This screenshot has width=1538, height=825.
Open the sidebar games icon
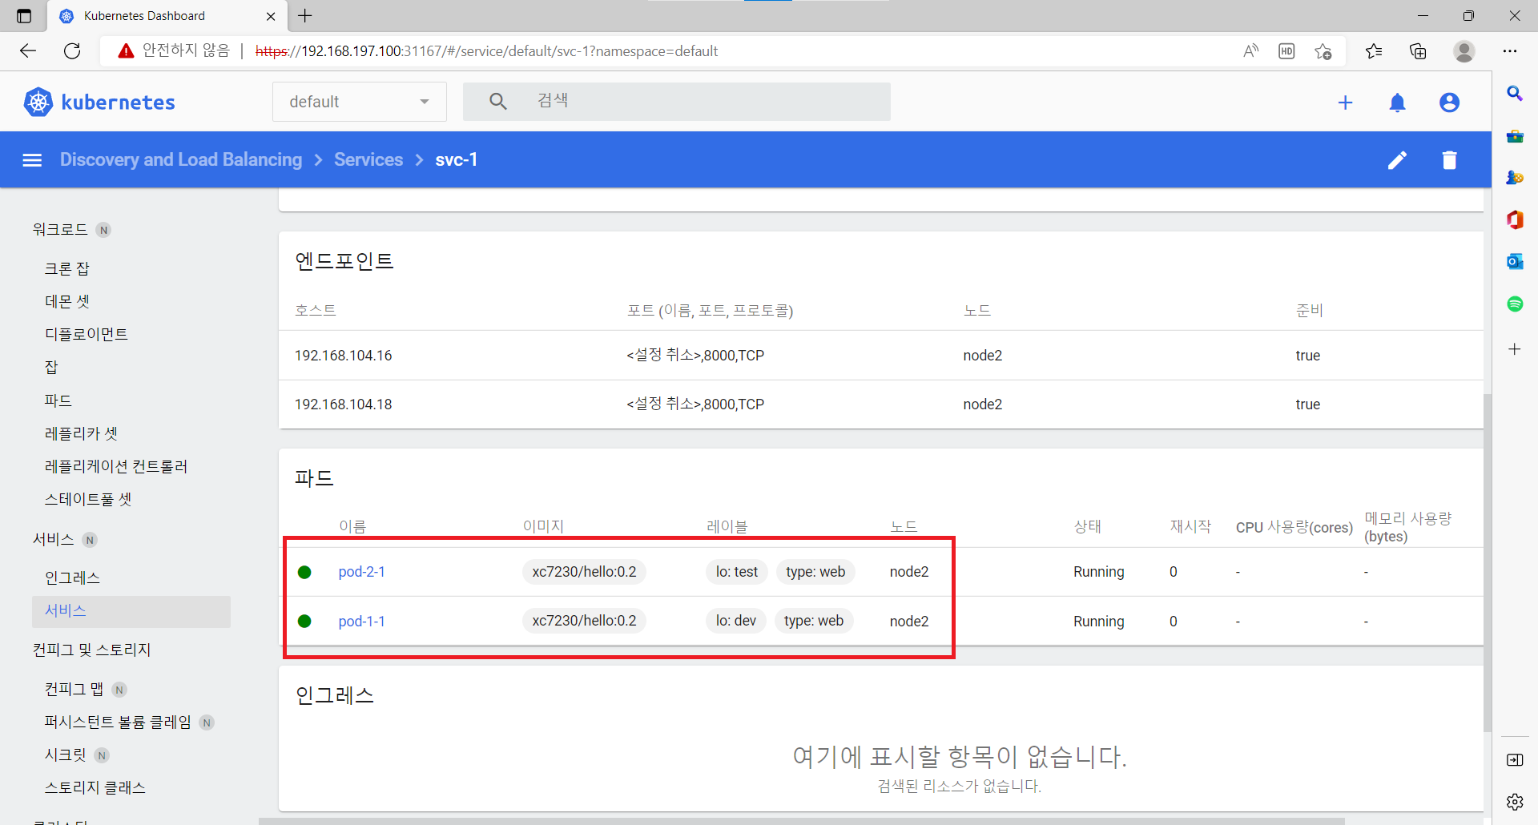coord(1515,178)
